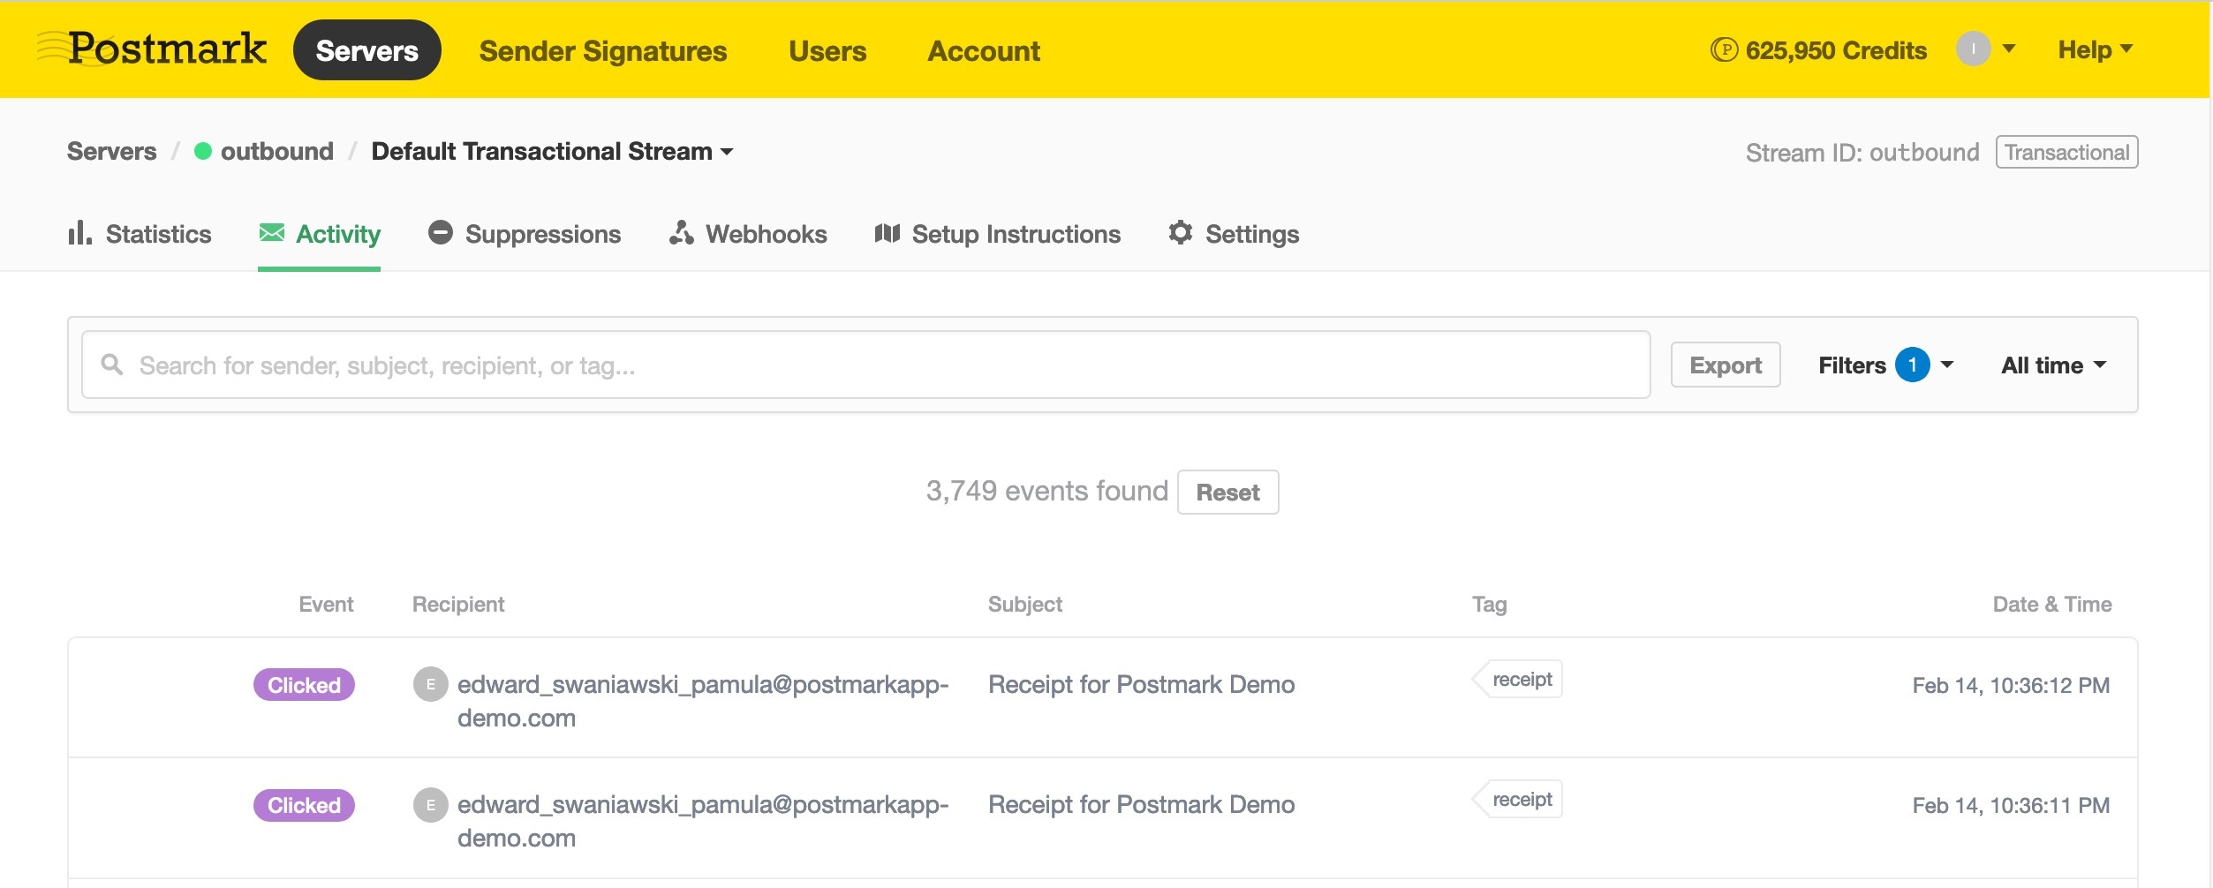Viewport: 2213px width, 888px height.
Task: Click the Webhooks nodes icon
Action: (681, 233)
